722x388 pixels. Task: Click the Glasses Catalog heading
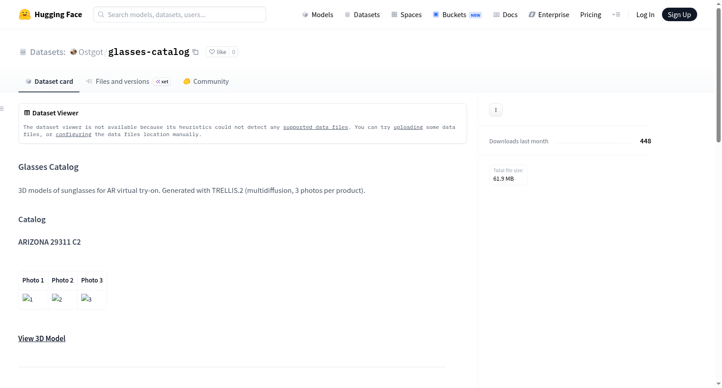[x=48, y=167]
